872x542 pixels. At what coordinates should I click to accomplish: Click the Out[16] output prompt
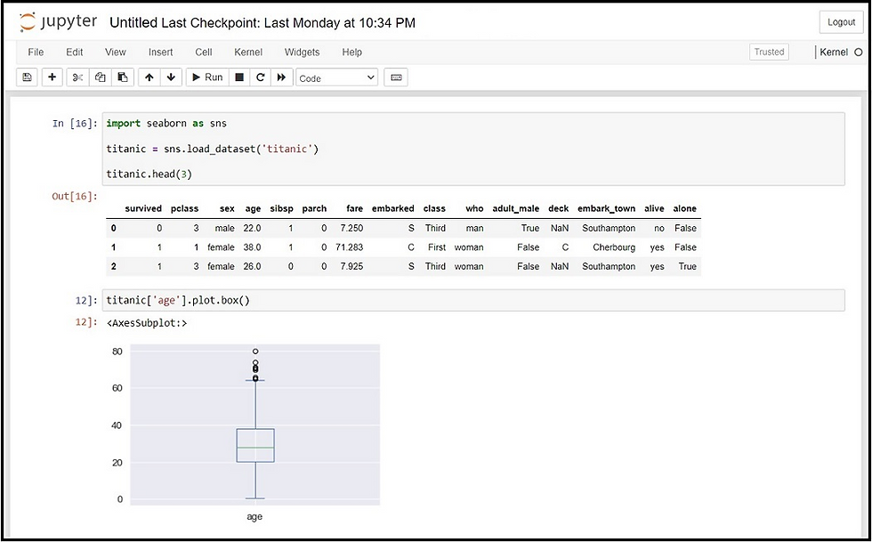75,196
